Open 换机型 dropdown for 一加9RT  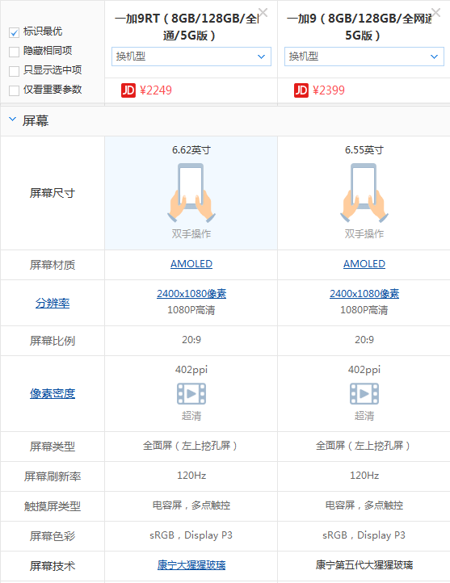(191, 57)
